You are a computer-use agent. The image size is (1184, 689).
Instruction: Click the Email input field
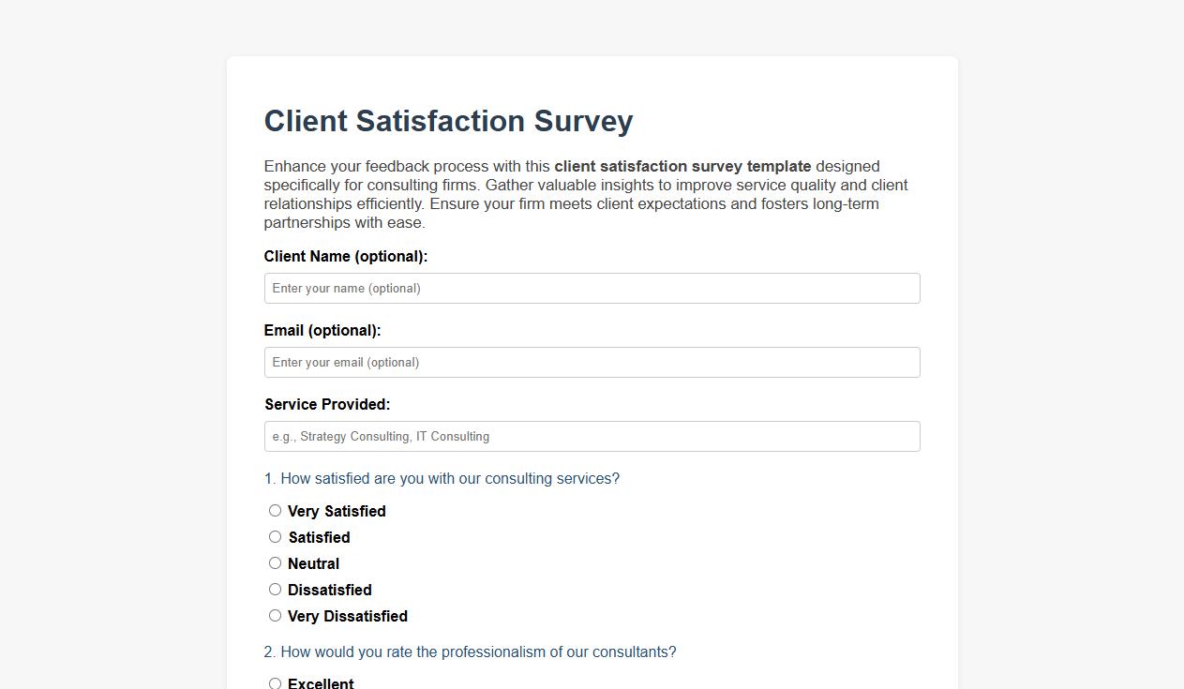(x=592, y=362)
